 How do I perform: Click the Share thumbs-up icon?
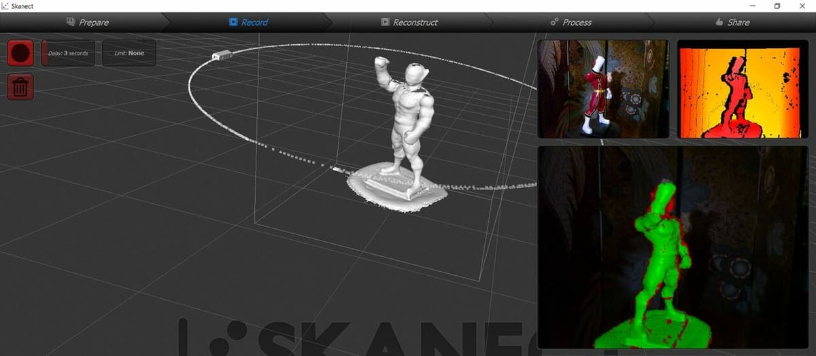719,22
